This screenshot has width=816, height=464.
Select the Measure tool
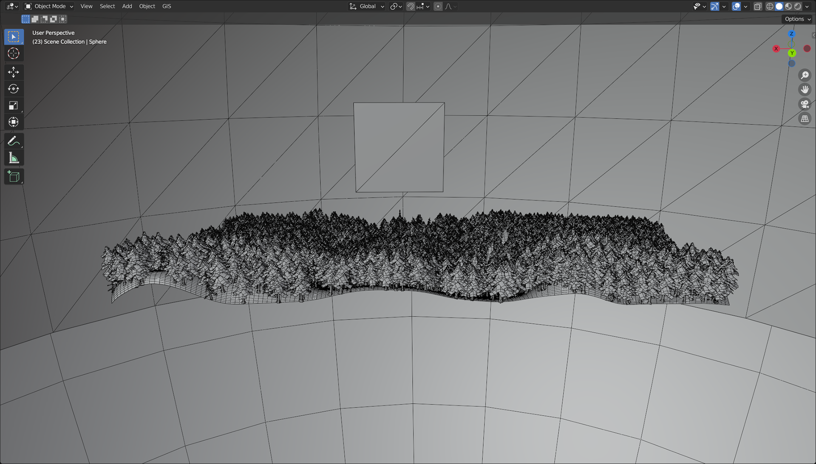click(14, 158)
